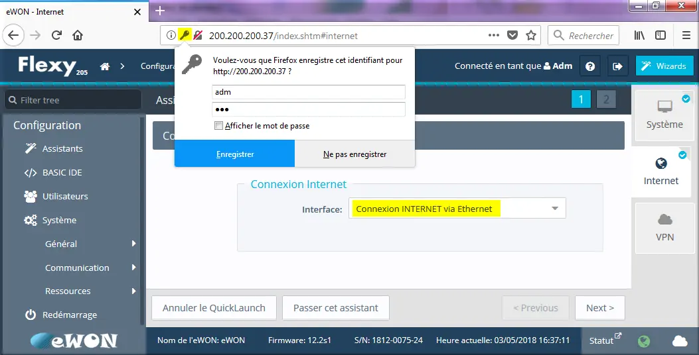699x355 pixels.
Task: Click Annuler le QuickLaunch
Action: 214,308
